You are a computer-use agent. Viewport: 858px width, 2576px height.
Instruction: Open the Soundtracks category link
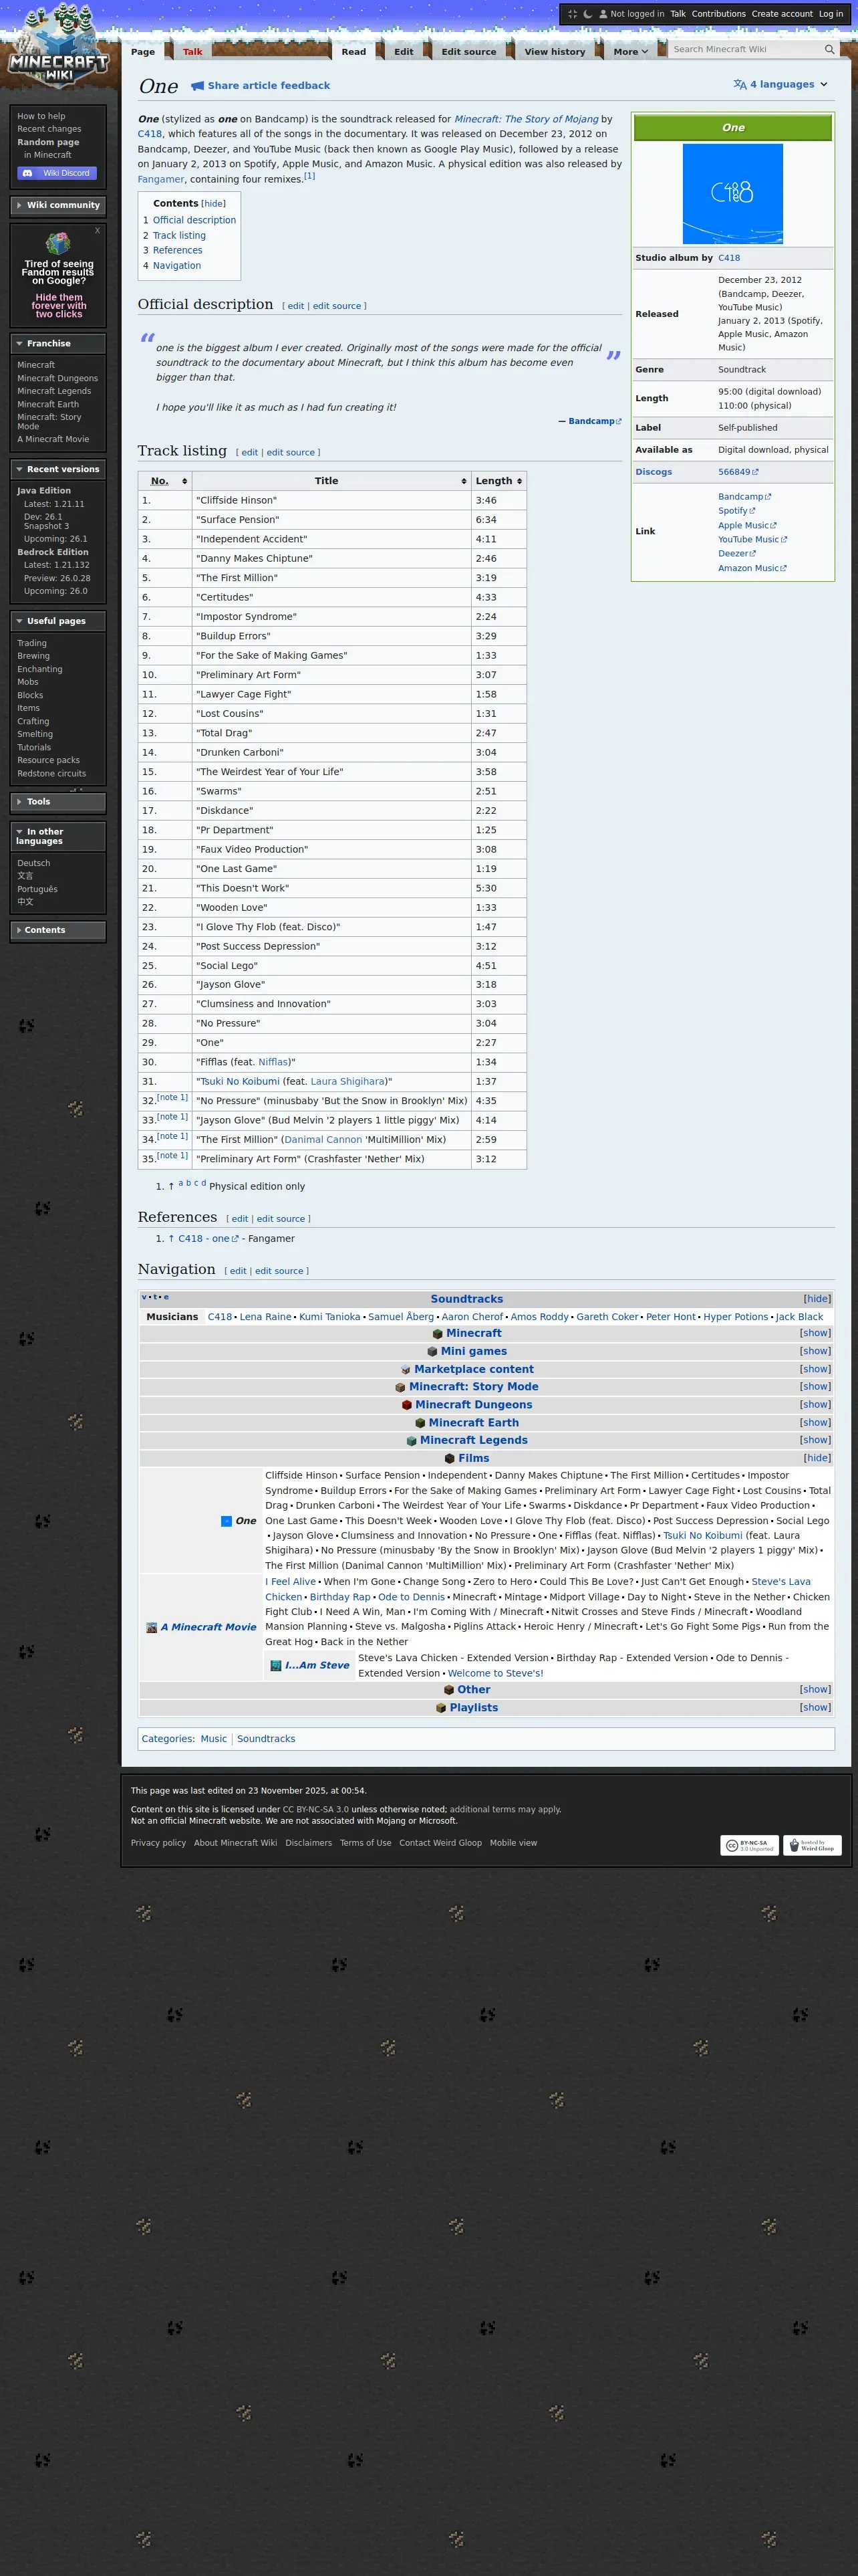pos(266,1739)
